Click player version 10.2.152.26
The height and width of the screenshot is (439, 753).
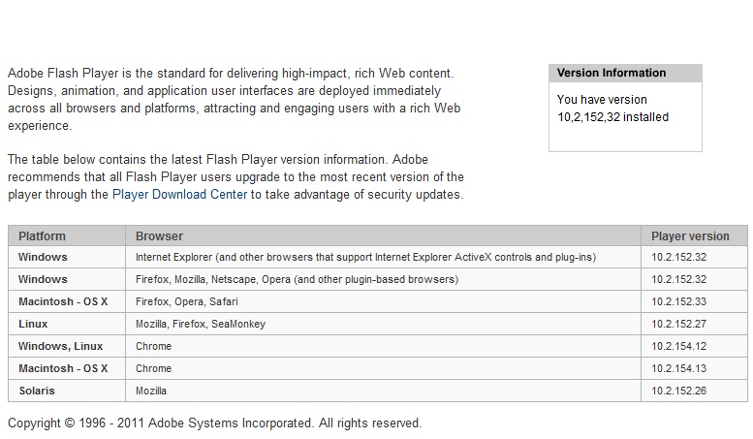tap(679, 391)
